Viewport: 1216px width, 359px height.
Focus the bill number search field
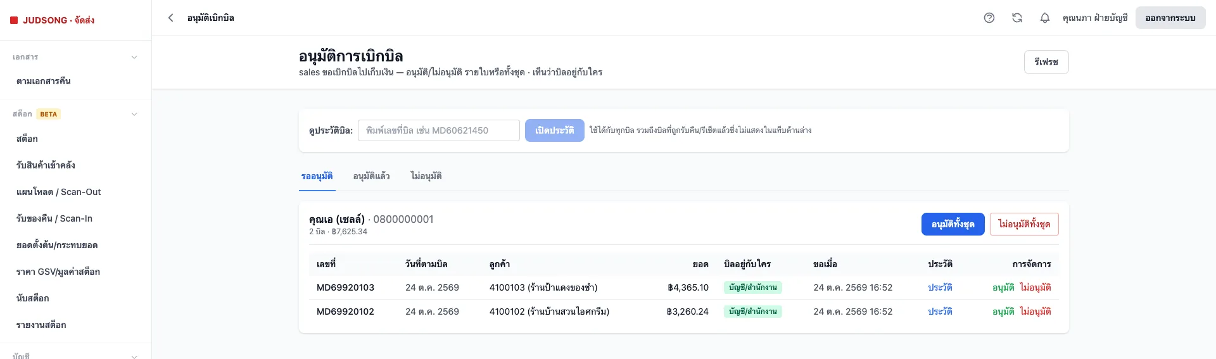coord(439,130)
